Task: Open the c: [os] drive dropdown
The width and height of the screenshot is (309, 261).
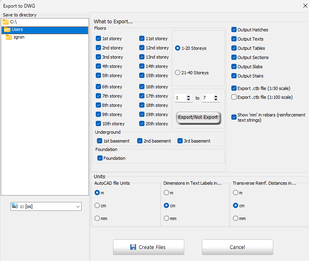Action: (x=78, y=206)
